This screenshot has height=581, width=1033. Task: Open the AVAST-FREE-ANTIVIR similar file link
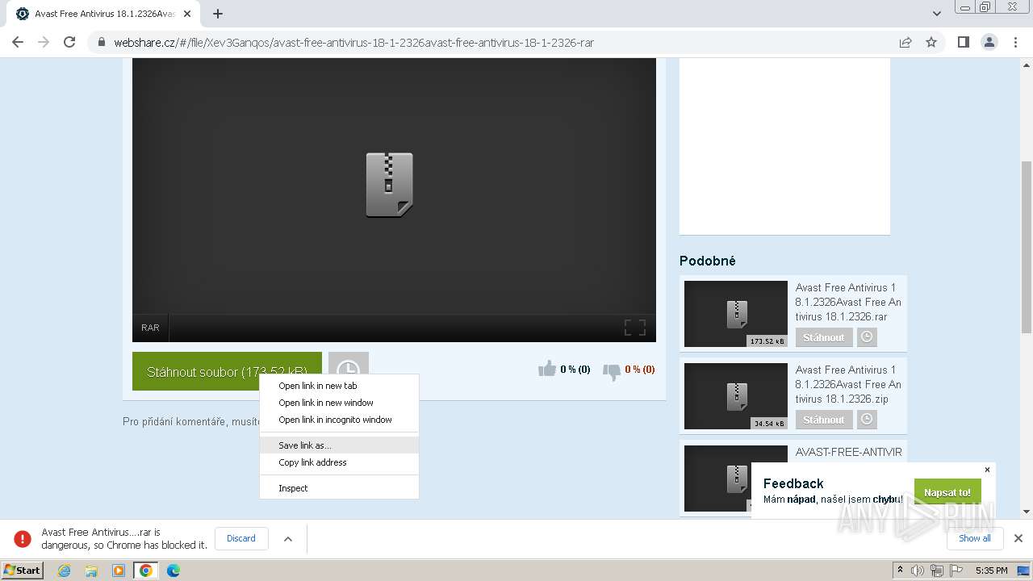click(849, 452)
